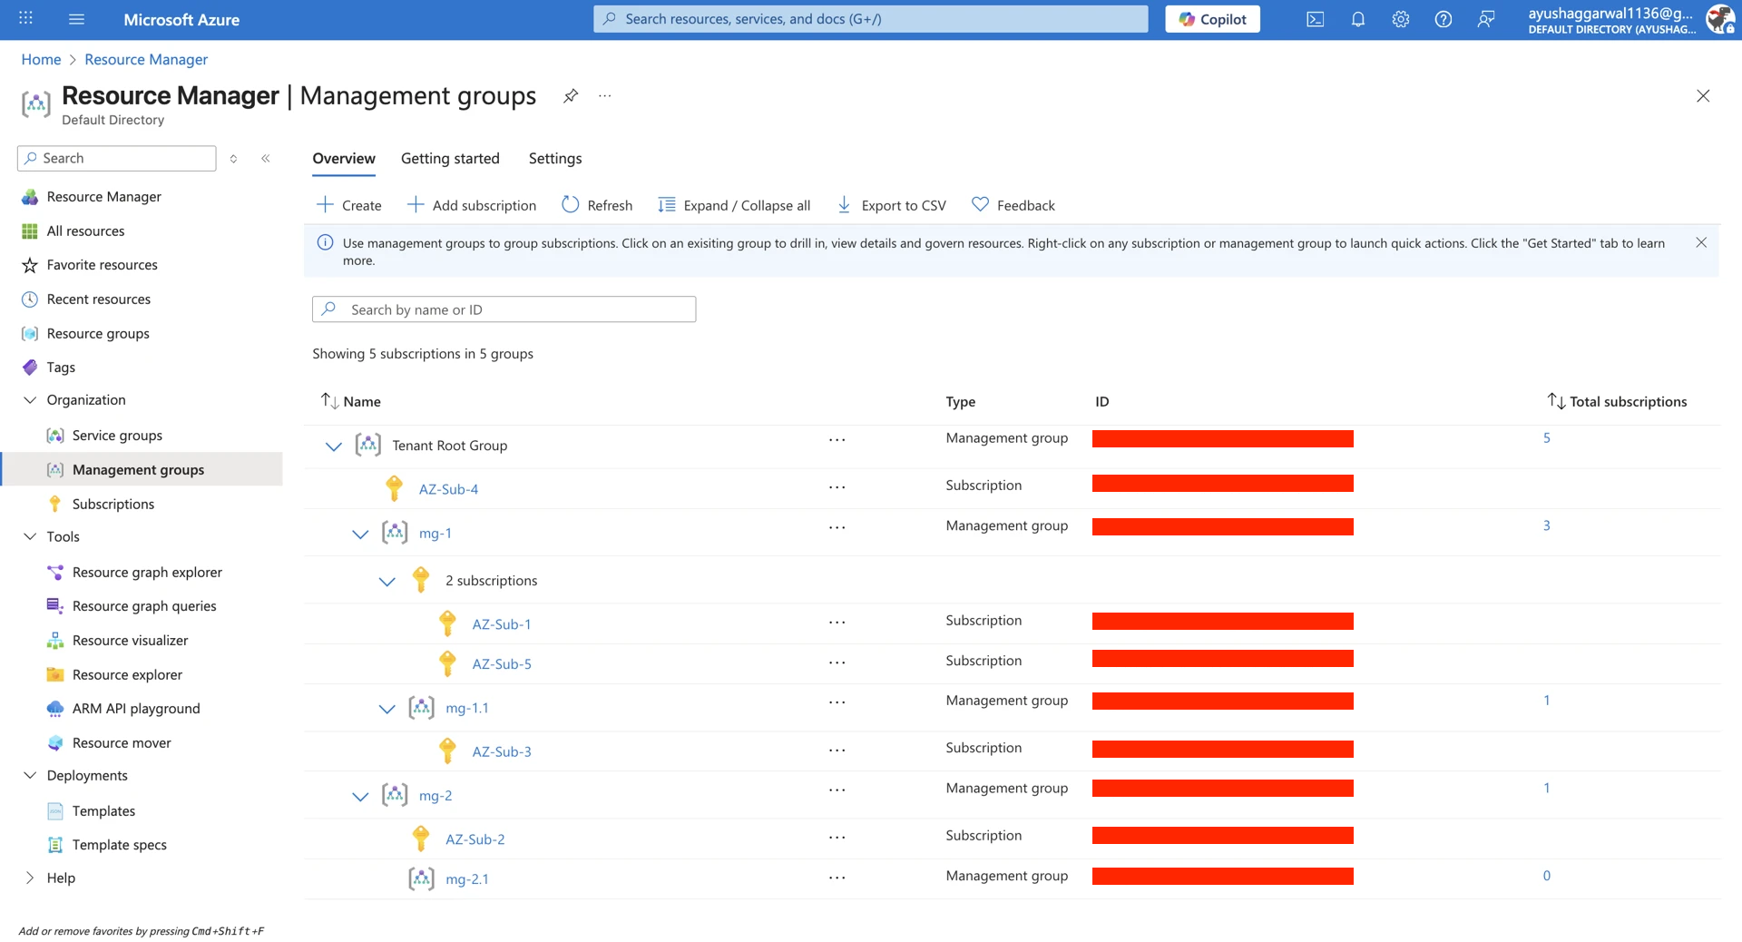Viewport: 1742px width, 942px height.
Task: Launch Cloud Shell from the top bar
Action: (1315, 19)
